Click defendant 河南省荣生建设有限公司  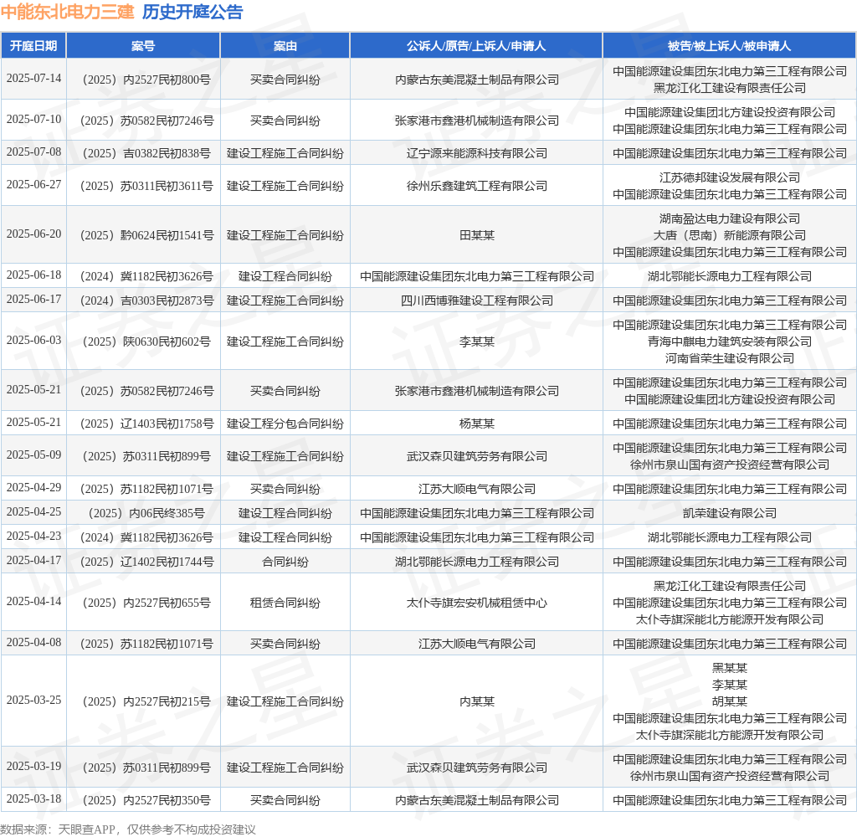click(729, 358)
